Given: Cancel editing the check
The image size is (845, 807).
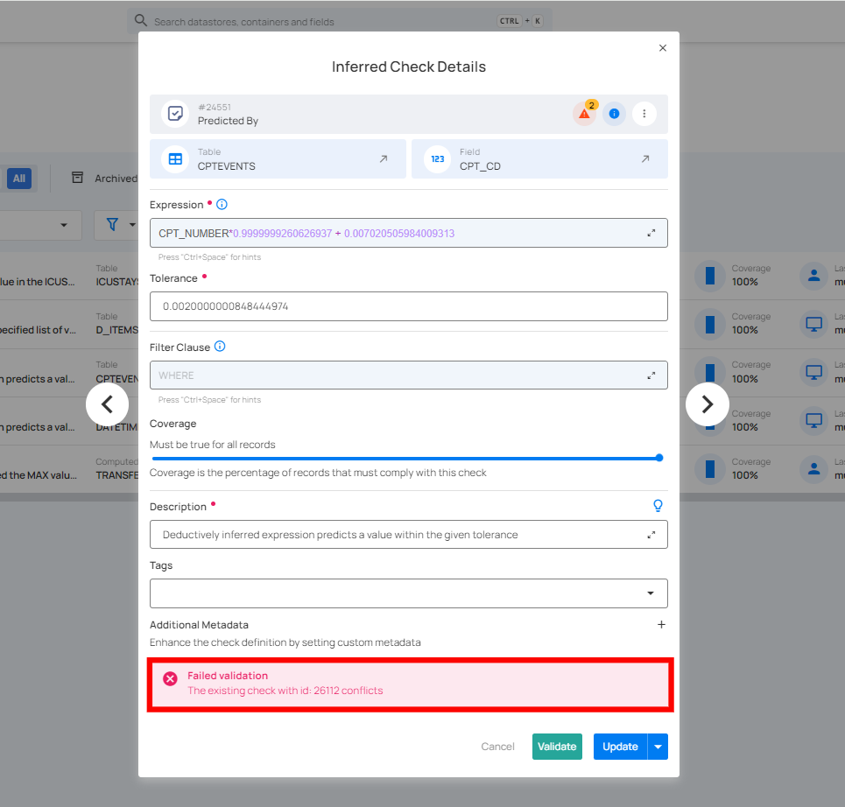Looking at the screenshot, I should tap(497, 747).
